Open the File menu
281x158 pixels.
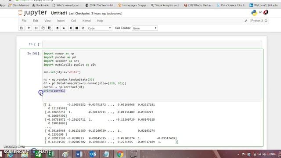(24, 21)
